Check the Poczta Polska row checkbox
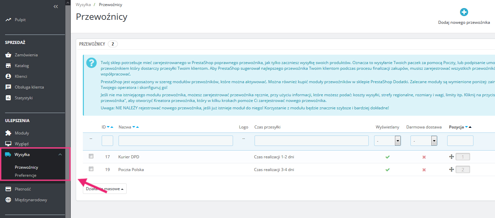 pos(91,169)
